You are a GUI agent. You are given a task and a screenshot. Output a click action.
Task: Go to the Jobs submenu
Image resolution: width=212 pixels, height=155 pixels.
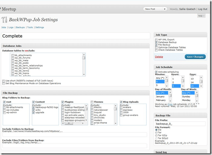point(4,27)
